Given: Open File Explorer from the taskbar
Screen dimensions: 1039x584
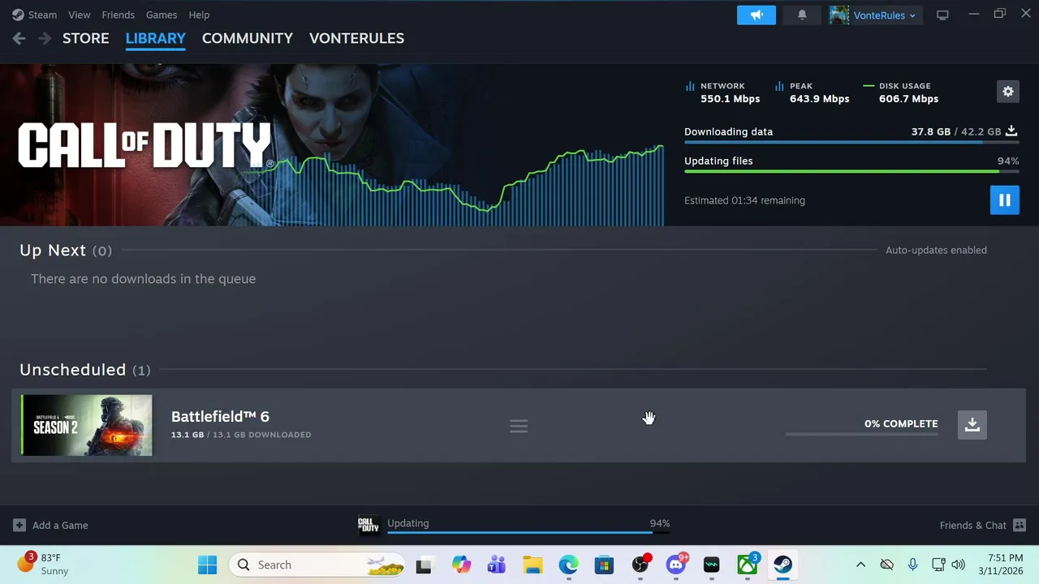Looking at the screenshot, I should pyautogui.click(x=532, y=565).
